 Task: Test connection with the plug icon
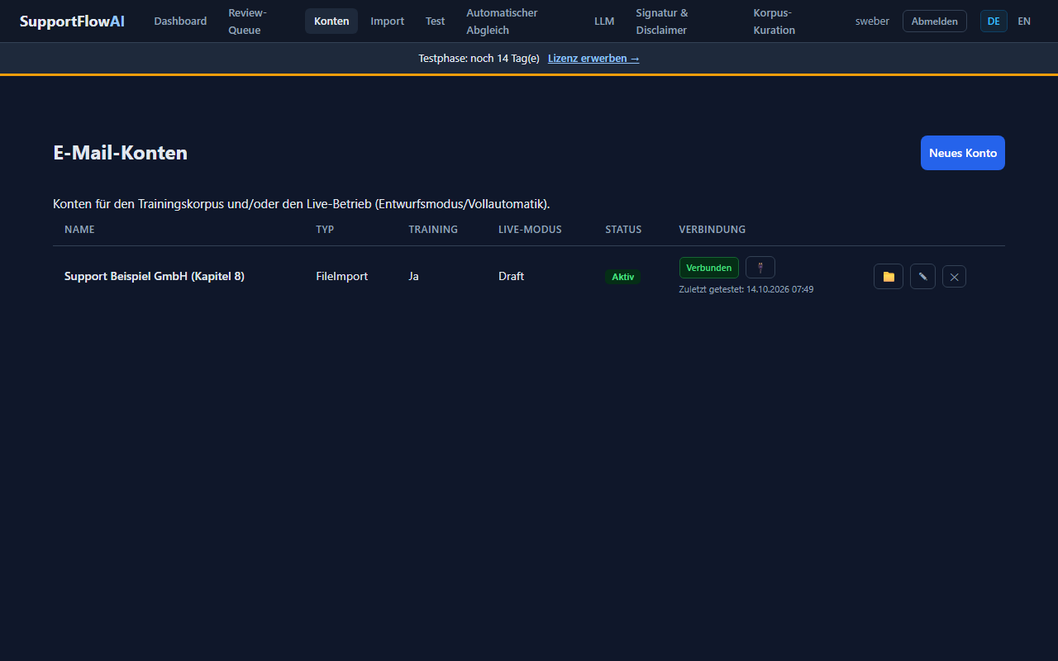760,268
